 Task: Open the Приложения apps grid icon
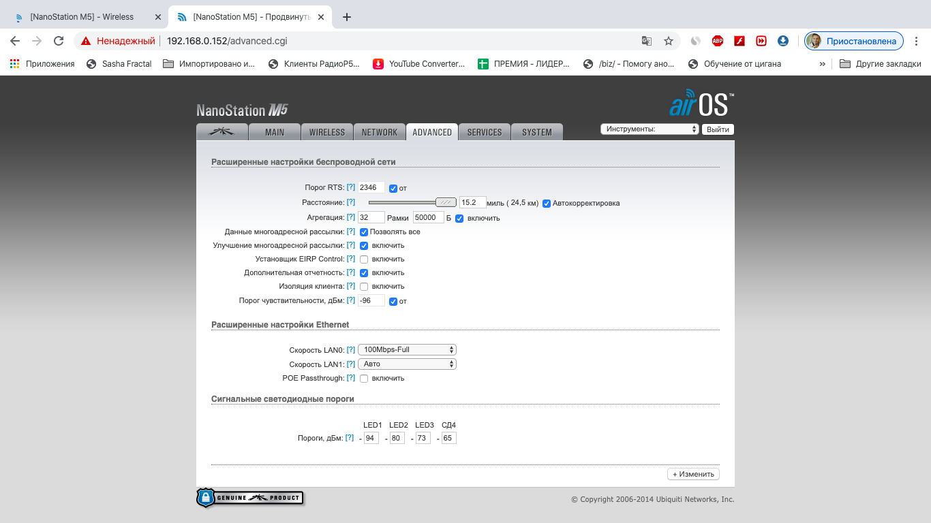point(15,64)
